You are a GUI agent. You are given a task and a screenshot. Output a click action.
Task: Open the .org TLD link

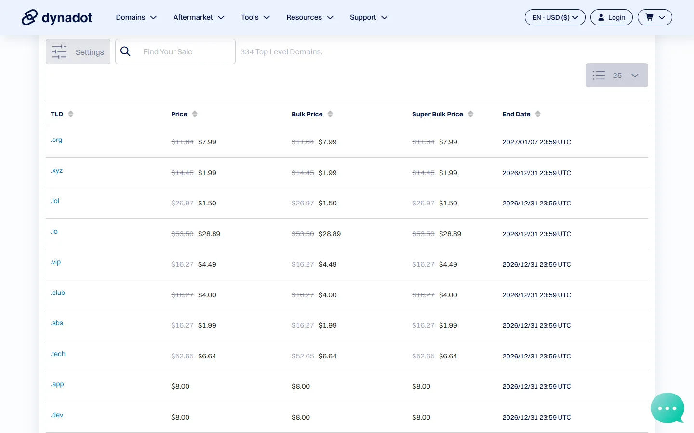[56, 140]
